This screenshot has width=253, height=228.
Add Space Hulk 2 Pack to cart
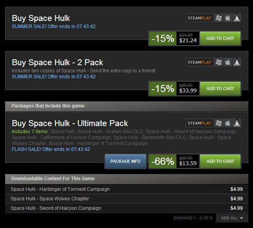pyautogui.click(x=220, y=89)
